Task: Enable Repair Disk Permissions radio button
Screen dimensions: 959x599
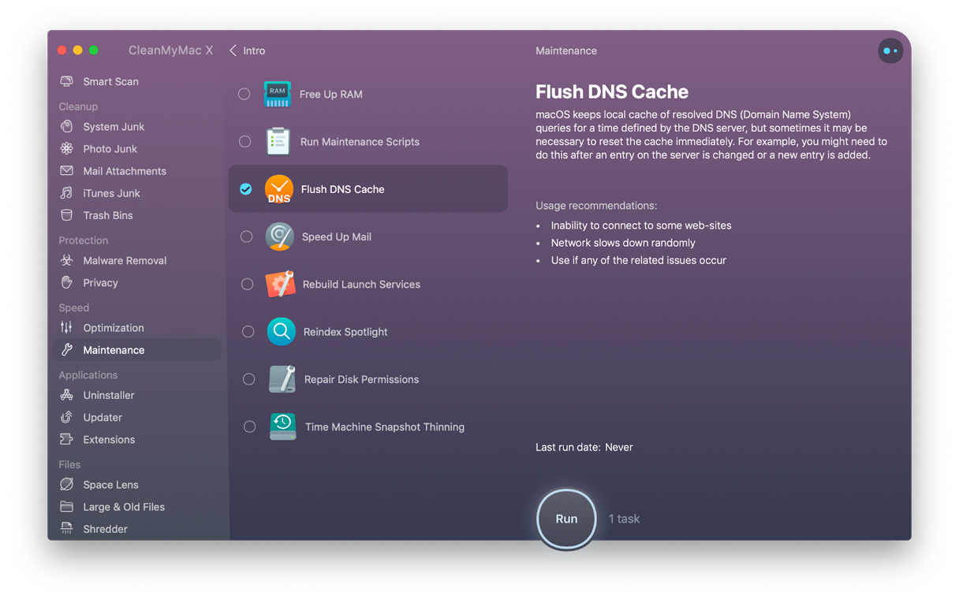Action: pyautogui.click(x=249, y=379)
